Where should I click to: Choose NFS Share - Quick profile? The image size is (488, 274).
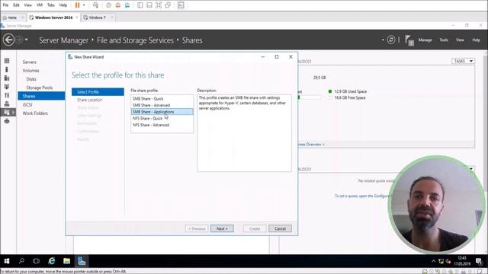click(162, 118)
